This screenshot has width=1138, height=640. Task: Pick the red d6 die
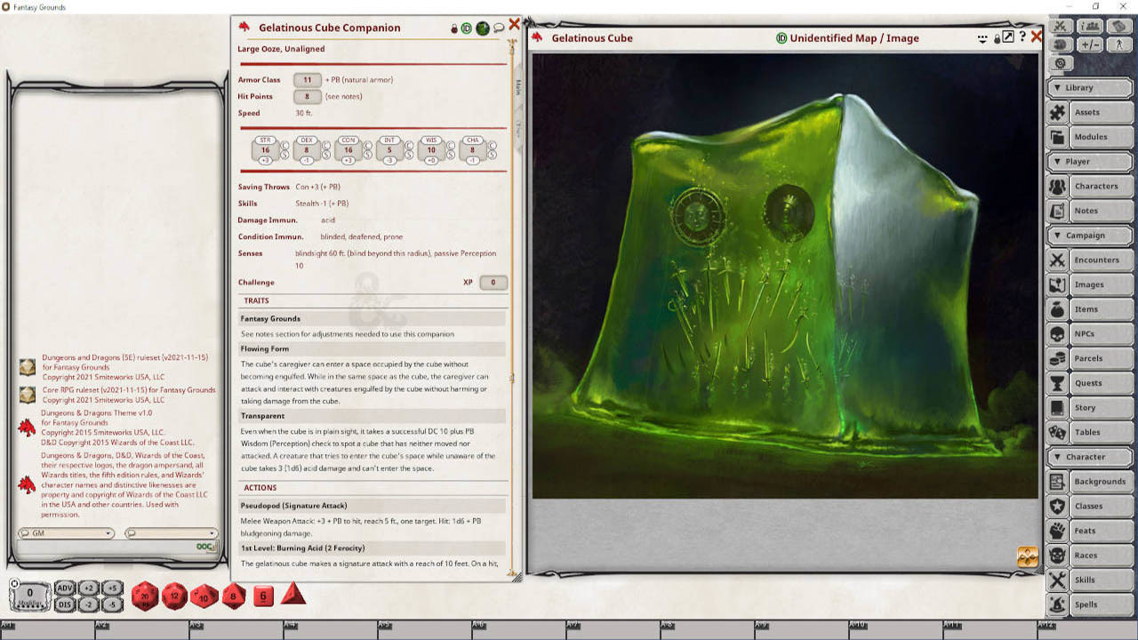coord(263,596)
